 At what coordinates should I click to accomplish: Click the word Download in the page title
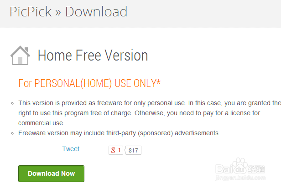(96, 12)
